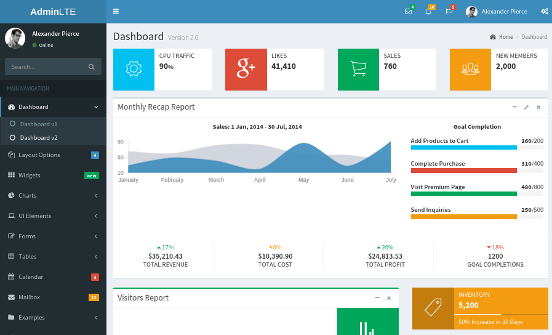Toggle the sidebar hamburger menu
Screen dimensions: 552x335
(x=116, y=11)
